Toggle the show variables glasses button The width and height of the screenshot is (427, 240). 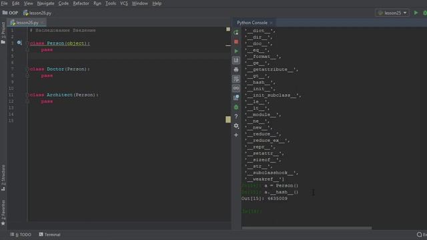point(236,88)
